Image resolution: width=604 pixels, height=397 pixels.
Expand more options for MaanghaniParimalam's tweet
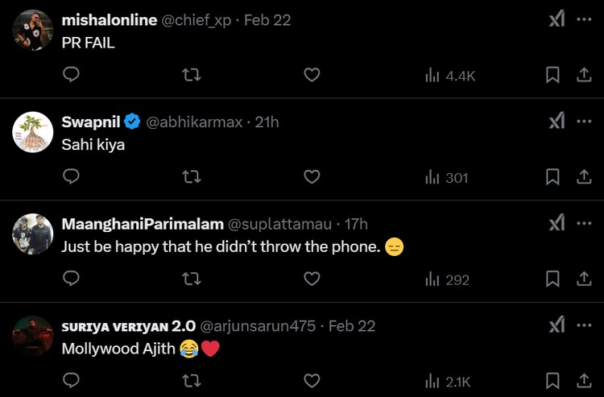coord(585,223)
